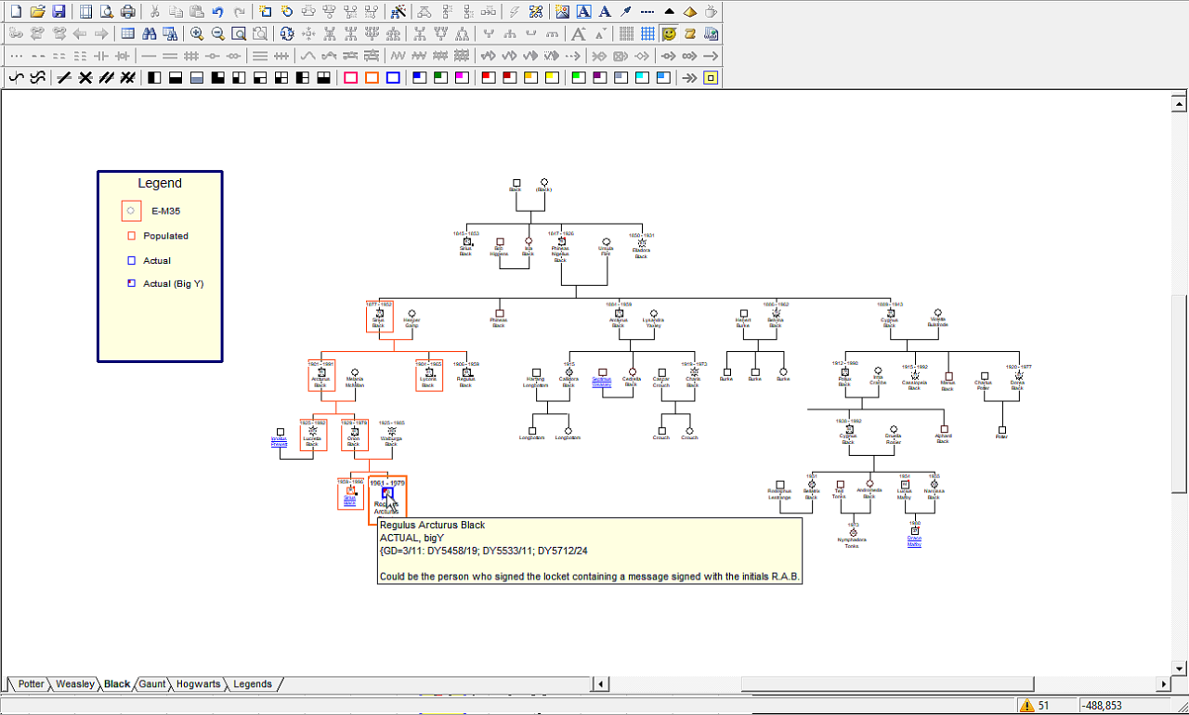
Task: Open the Print Preview icon
Action: pyautogui.click(x=107, y=12)
